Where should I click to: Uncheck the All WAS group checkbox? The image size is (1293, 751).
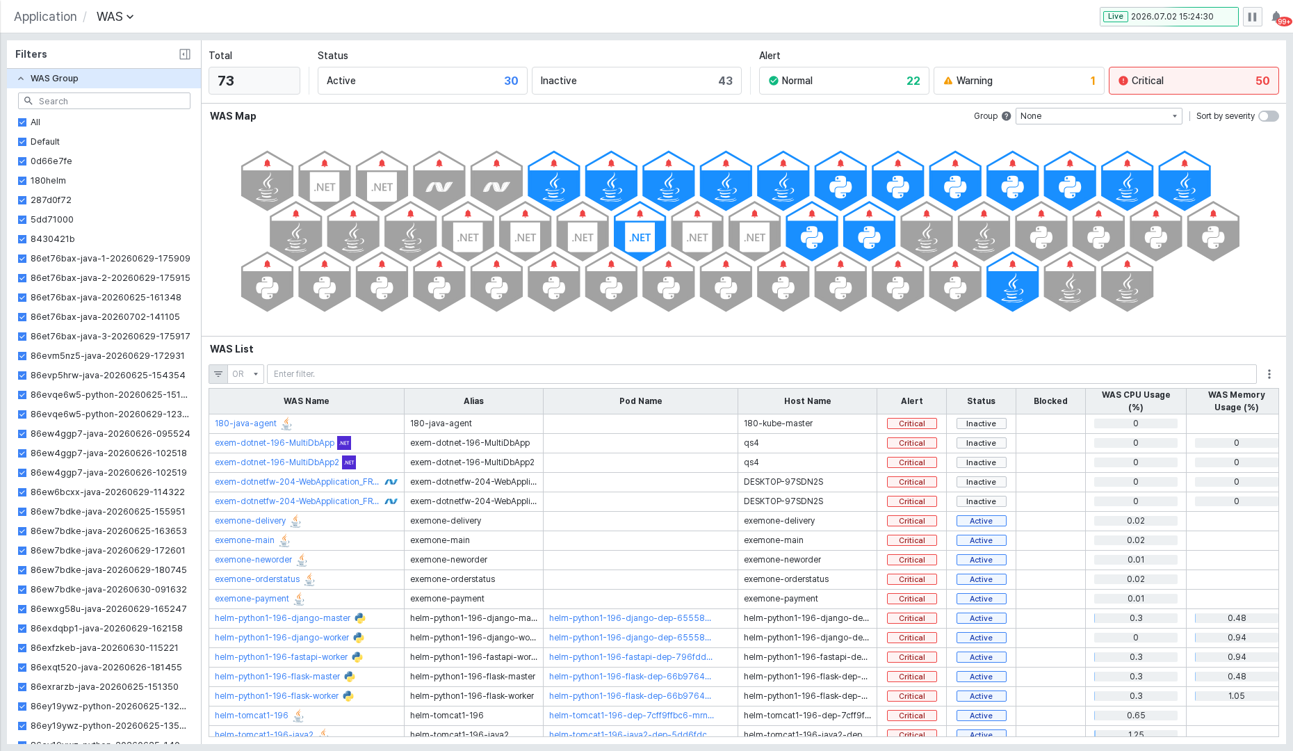[22, 122]
